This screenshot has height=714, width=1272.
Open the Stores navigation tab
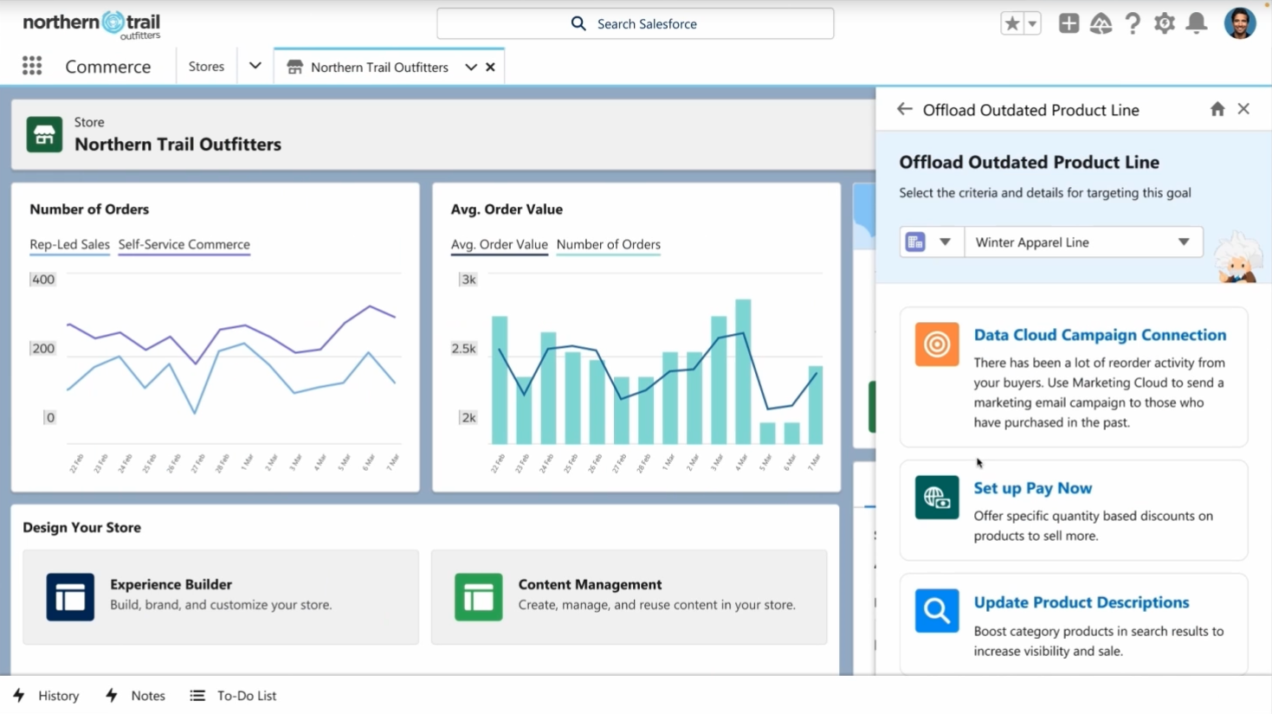tap(206, 67)
